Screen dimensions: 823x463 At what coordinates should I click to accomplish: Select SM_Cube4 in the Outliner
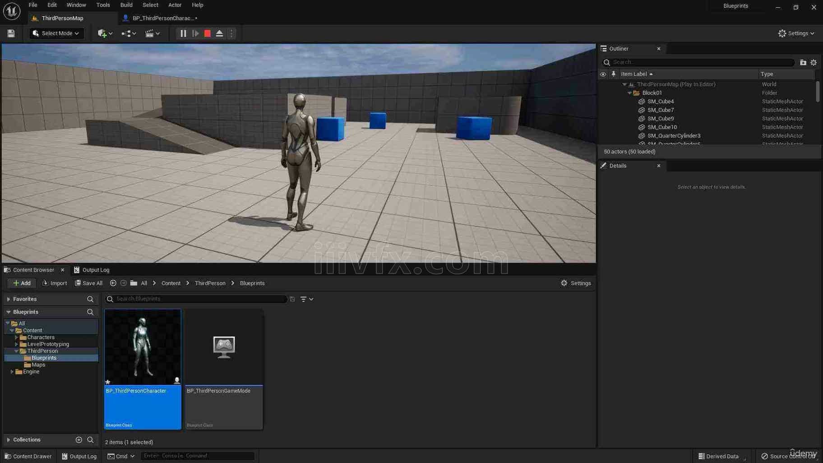[661, 102]
